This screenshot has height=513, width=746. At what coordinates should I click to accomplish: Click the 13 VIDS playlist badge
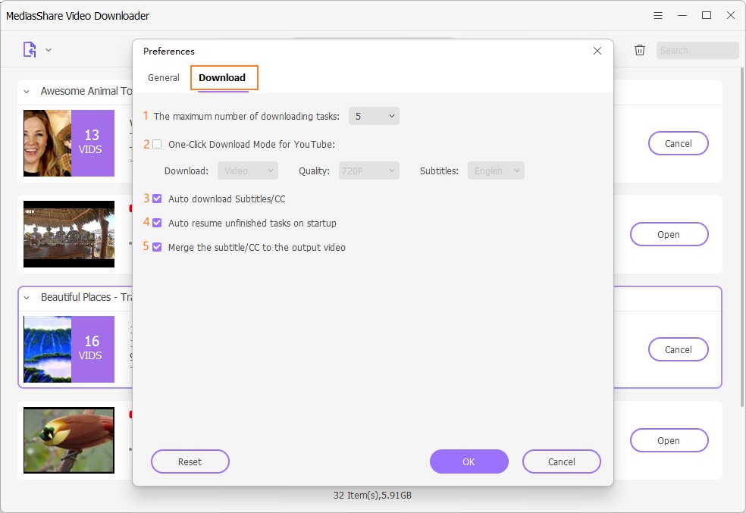[x=92, y=142]
